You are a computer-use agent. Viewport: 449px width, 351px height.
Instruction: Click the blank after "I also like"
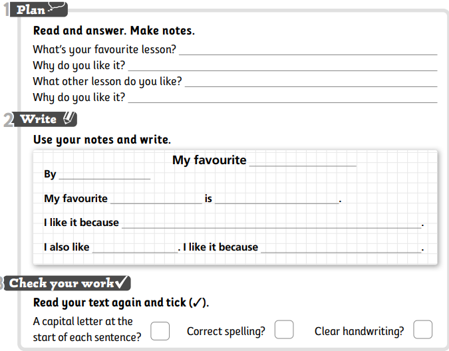pyautogui.click(x=135, y=250)
